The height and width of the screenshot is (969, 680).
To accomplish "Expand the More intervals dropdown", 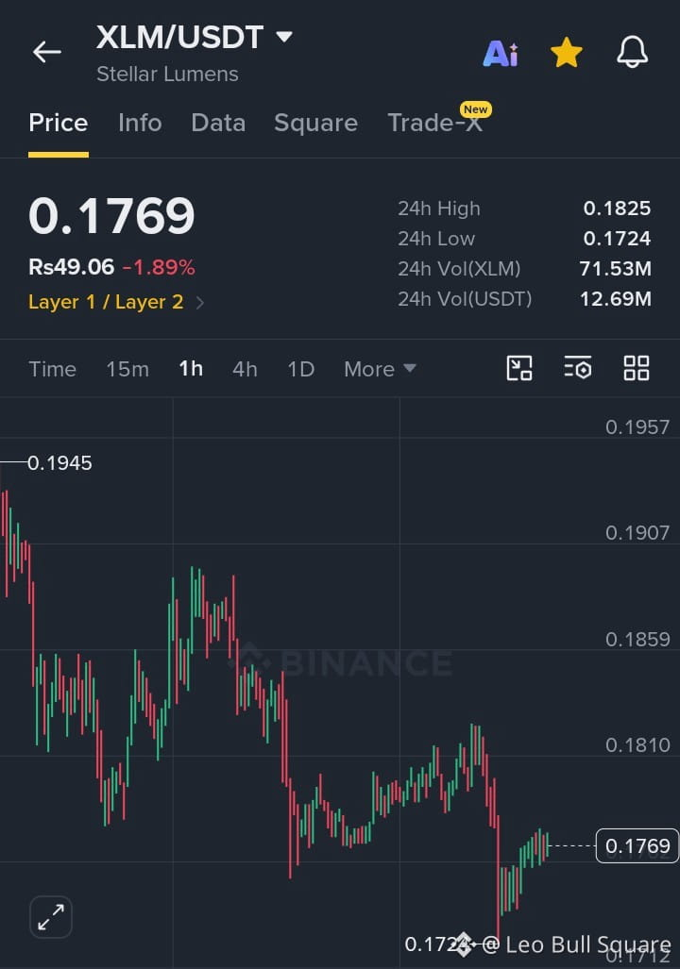I will 380,369.
